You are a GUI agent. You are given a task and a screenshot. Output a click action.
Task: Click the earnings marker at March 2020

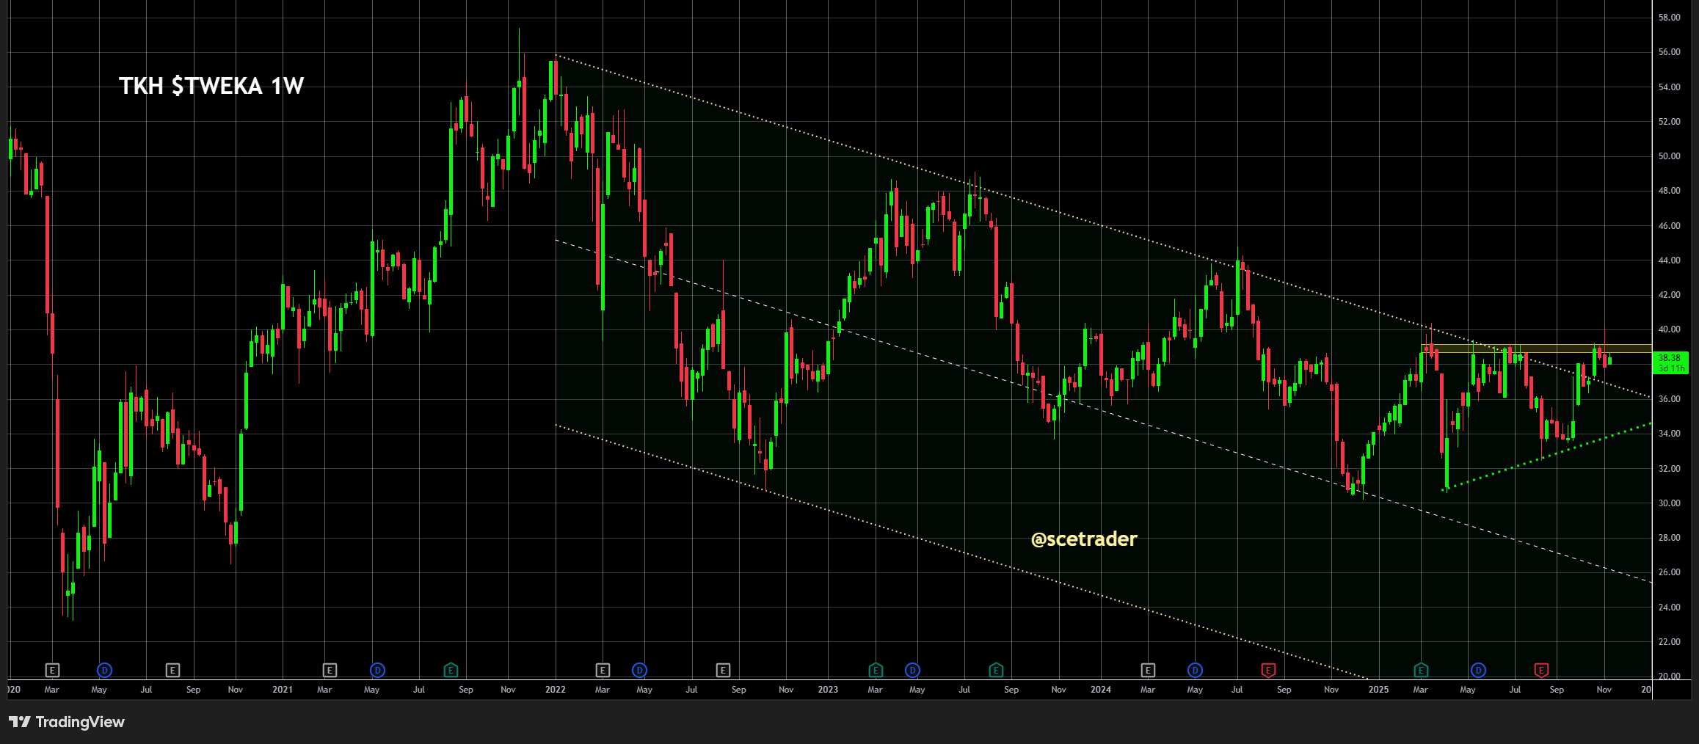(52, 670)
